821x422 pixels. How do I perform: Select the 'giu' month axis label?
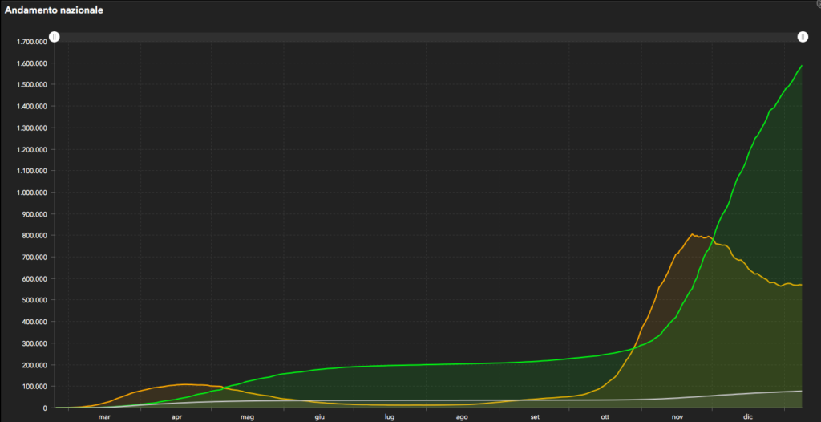coord(319,416)
